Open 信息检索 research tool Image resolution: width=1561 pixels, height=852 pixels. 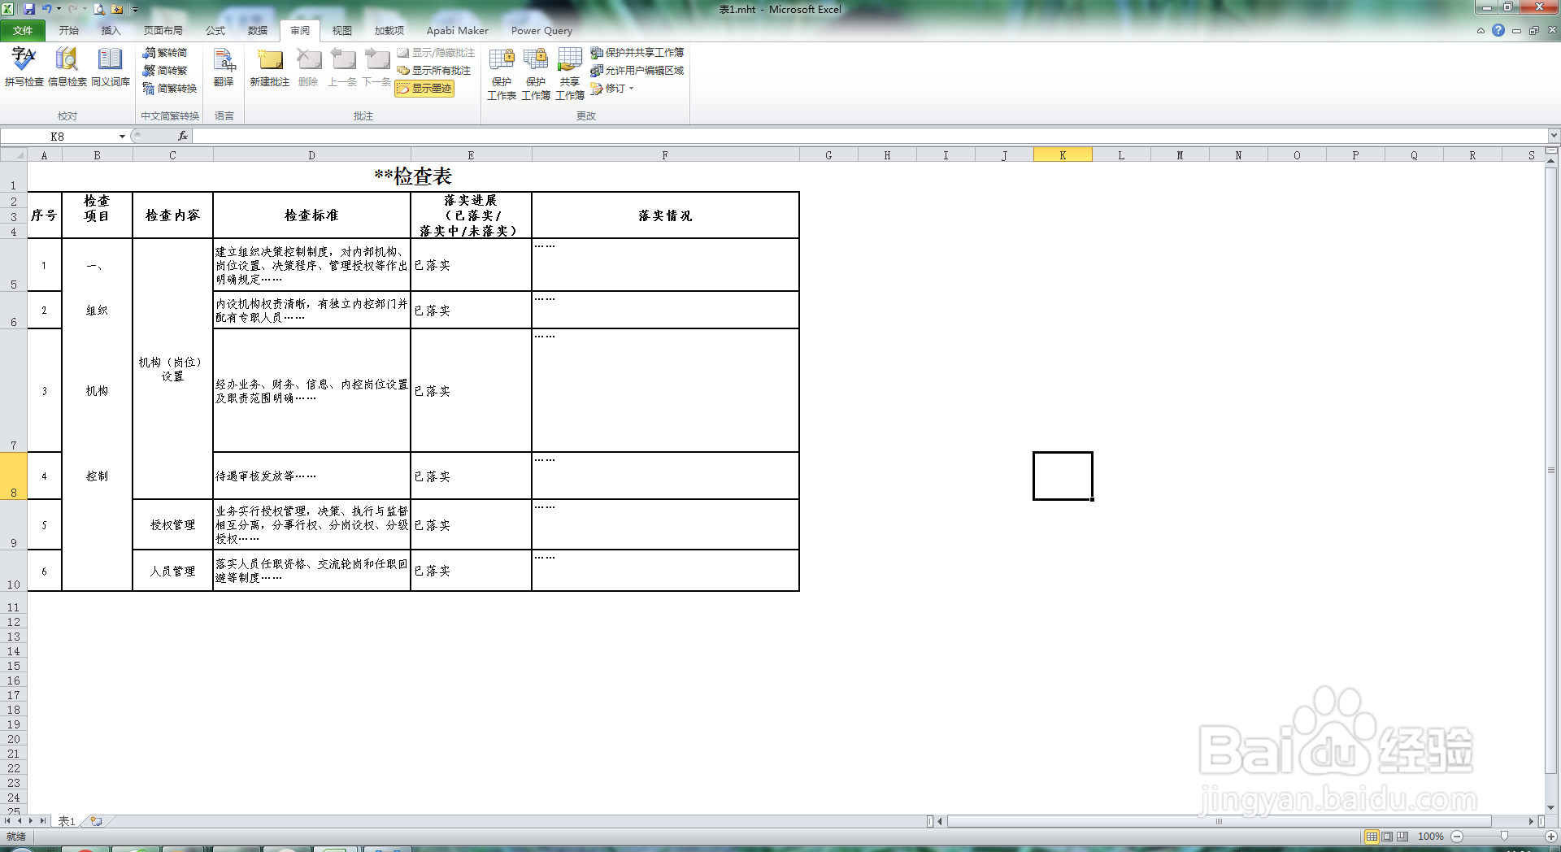67,67
